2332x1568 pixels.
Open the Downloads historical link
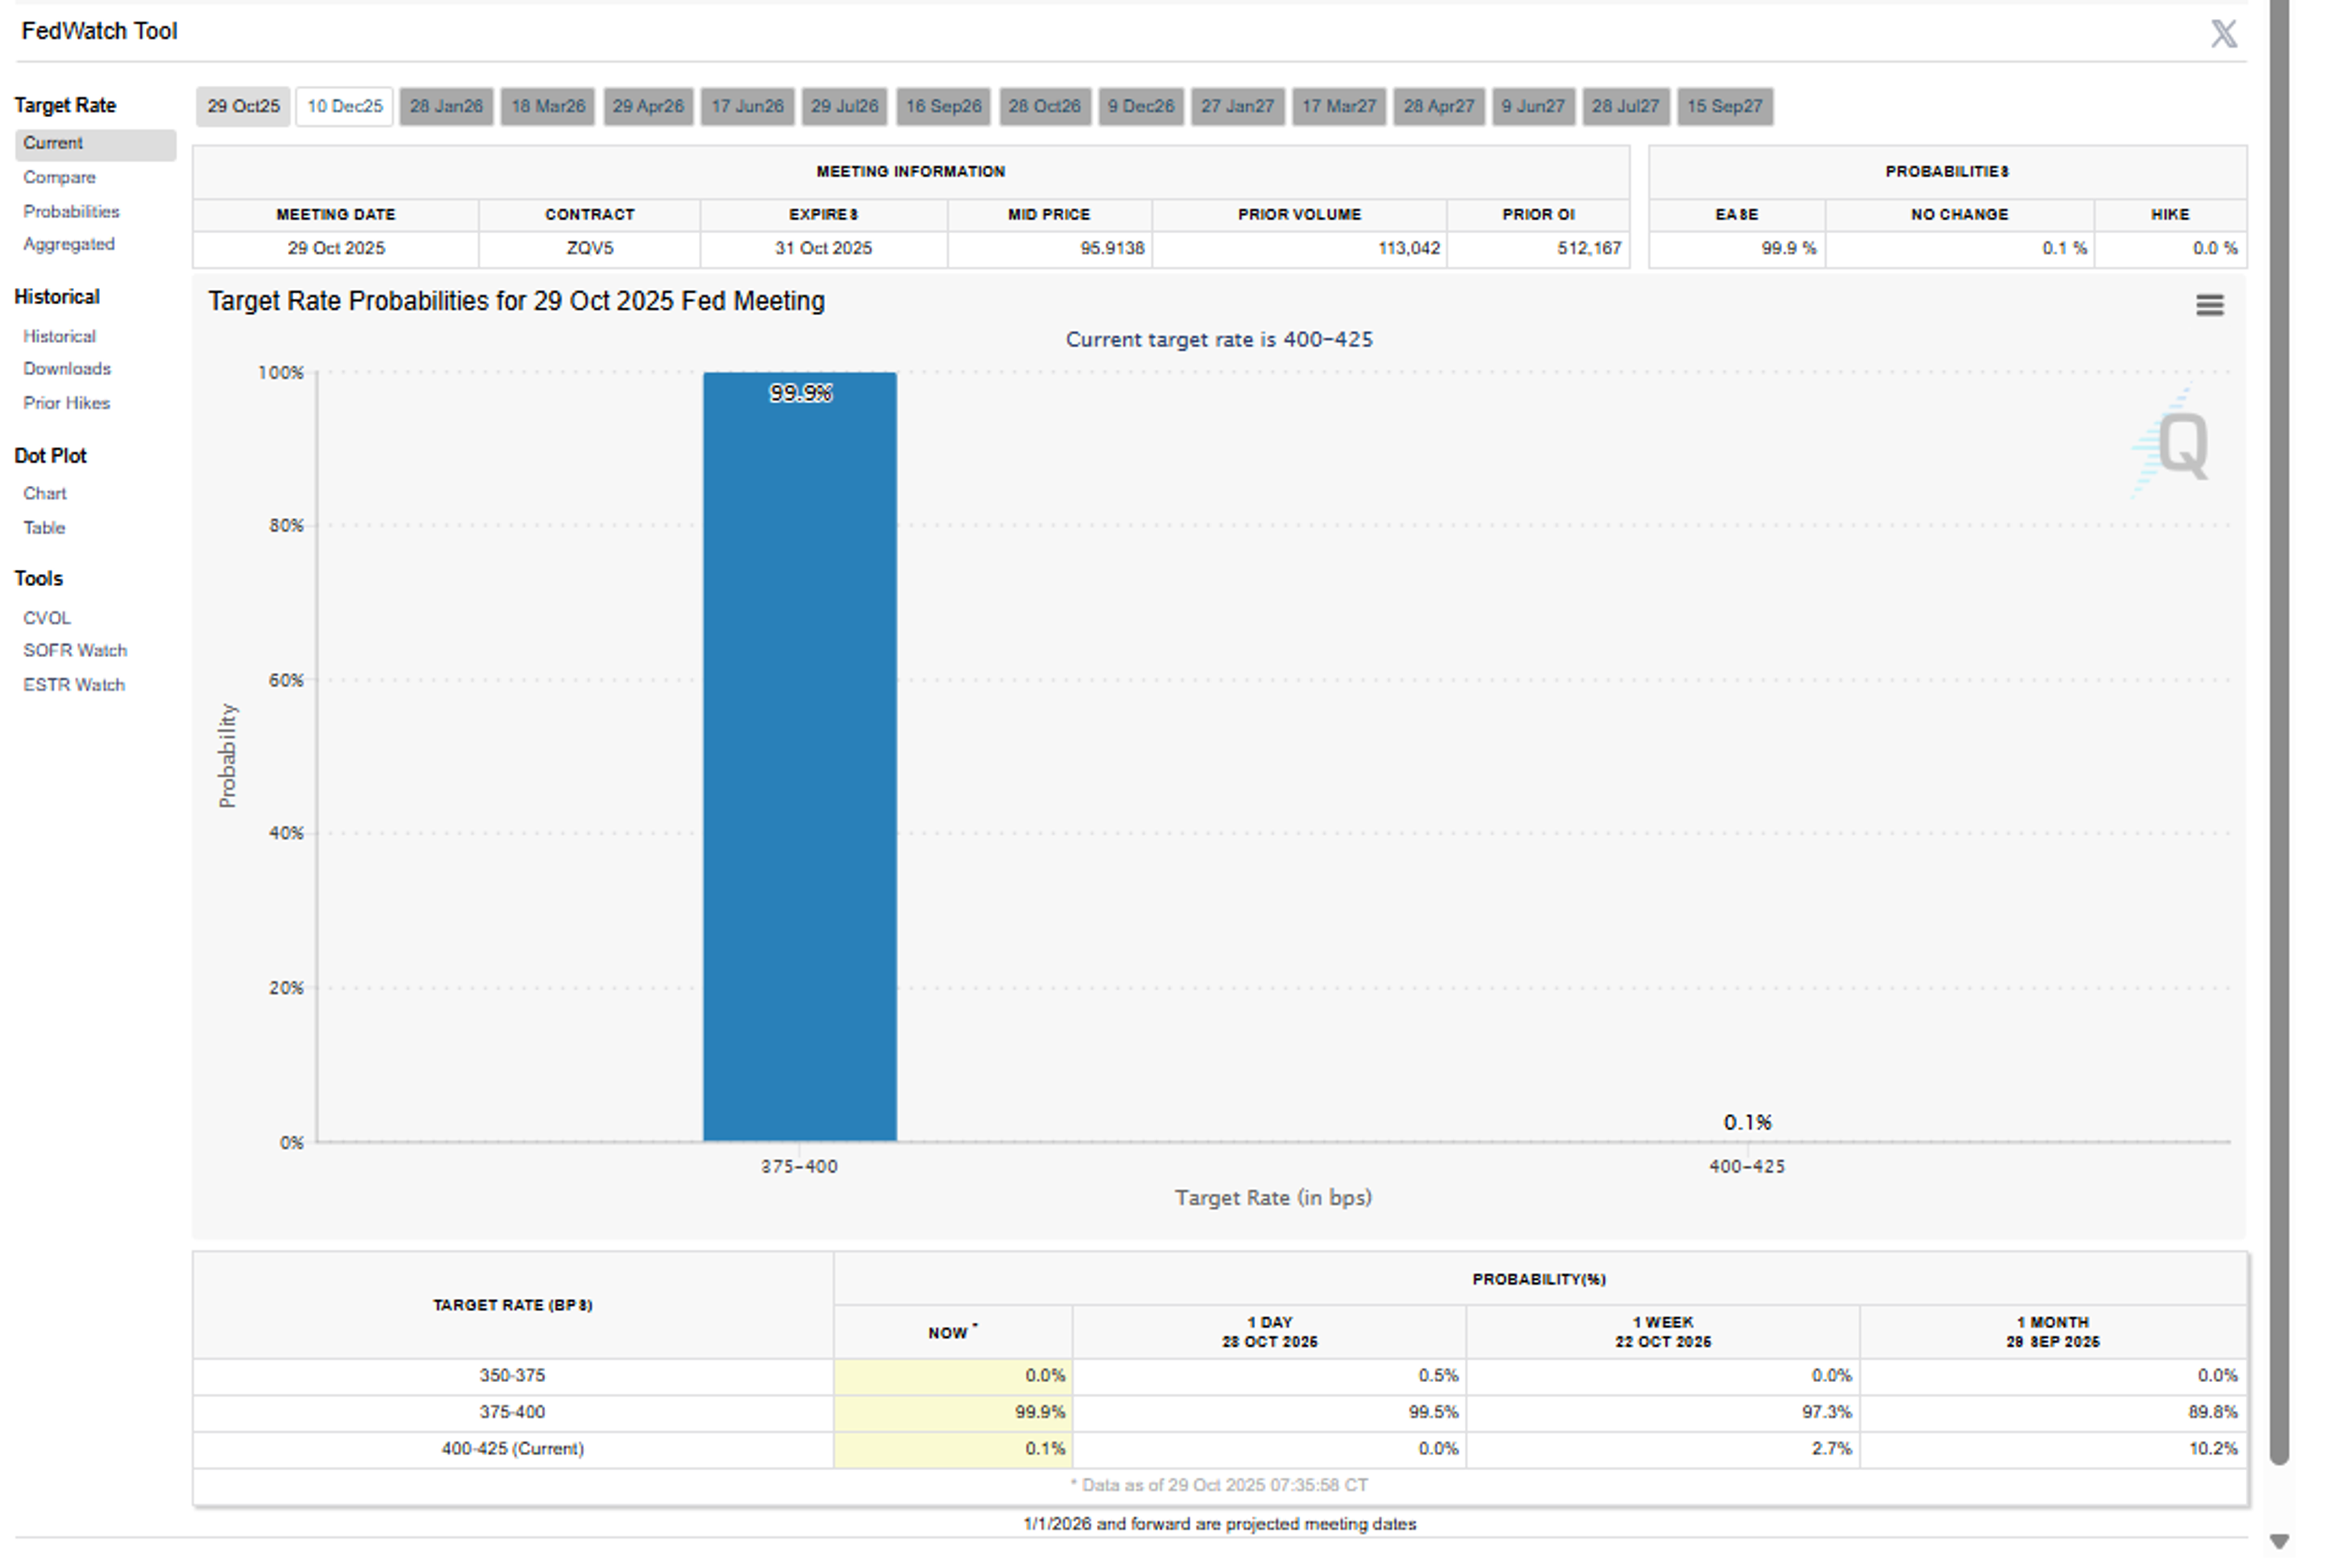coord(67,369)
